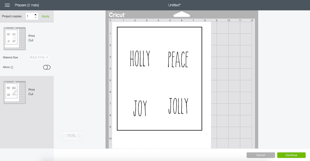Apply the project copies setting

[45, 16]
